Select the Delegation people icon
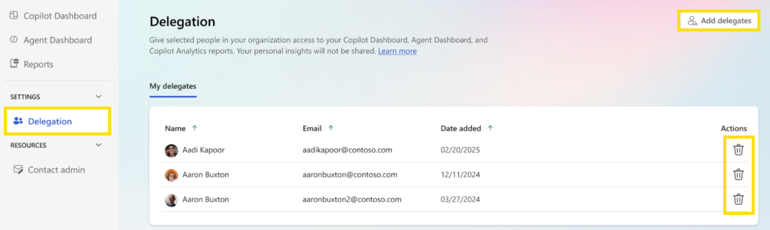 coord(18,121)
